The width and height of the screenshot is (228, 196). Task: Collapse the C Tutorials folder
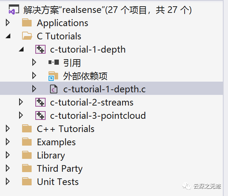8,36
